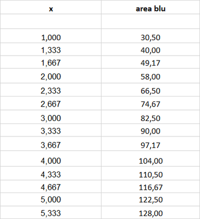
Task: Select the cell with value 40,00
Action: pyautogui.click(x=150, y=49)
